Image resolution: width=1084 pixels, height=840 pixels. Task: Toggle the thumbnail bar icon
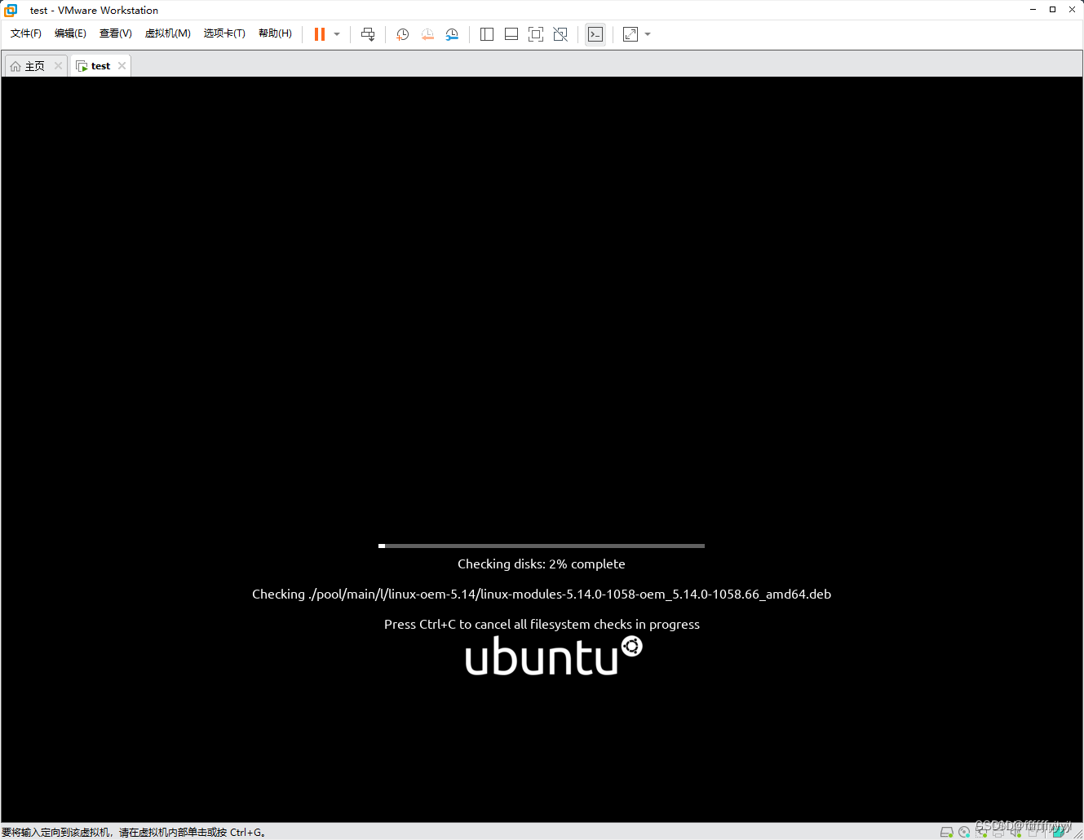point(511,34)
